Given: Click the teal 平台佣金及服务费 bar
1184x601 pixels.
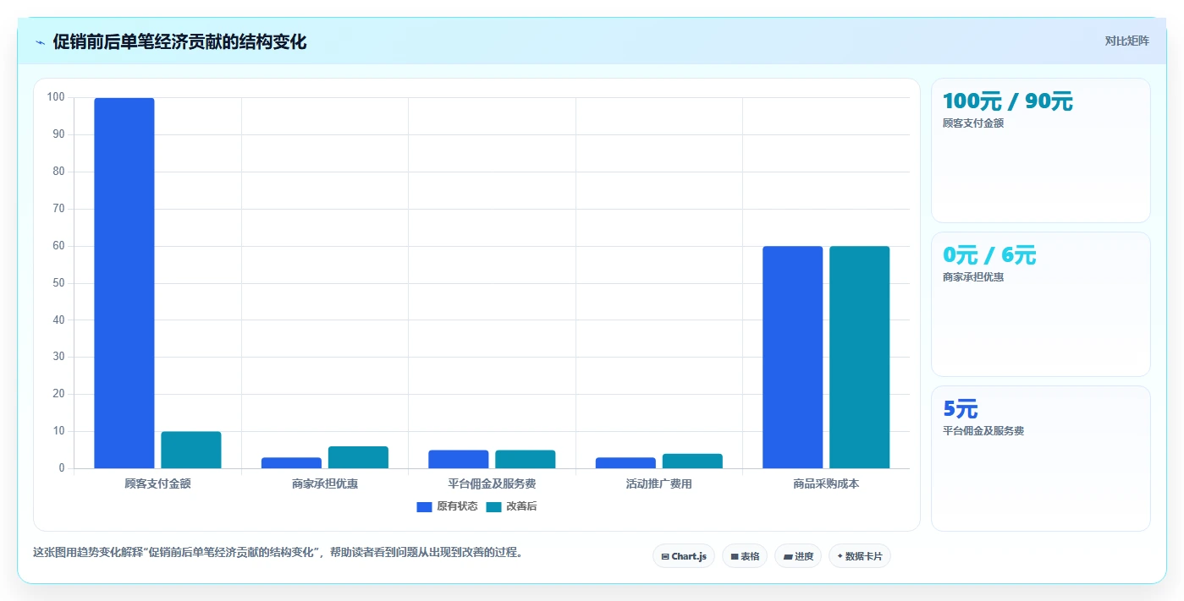Looking at the screenshot, I should pyautogui.click(x=526, y=459).
